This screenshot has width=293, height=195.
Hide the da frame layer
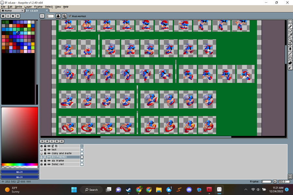pyautogui.click(x=41, y=161)
